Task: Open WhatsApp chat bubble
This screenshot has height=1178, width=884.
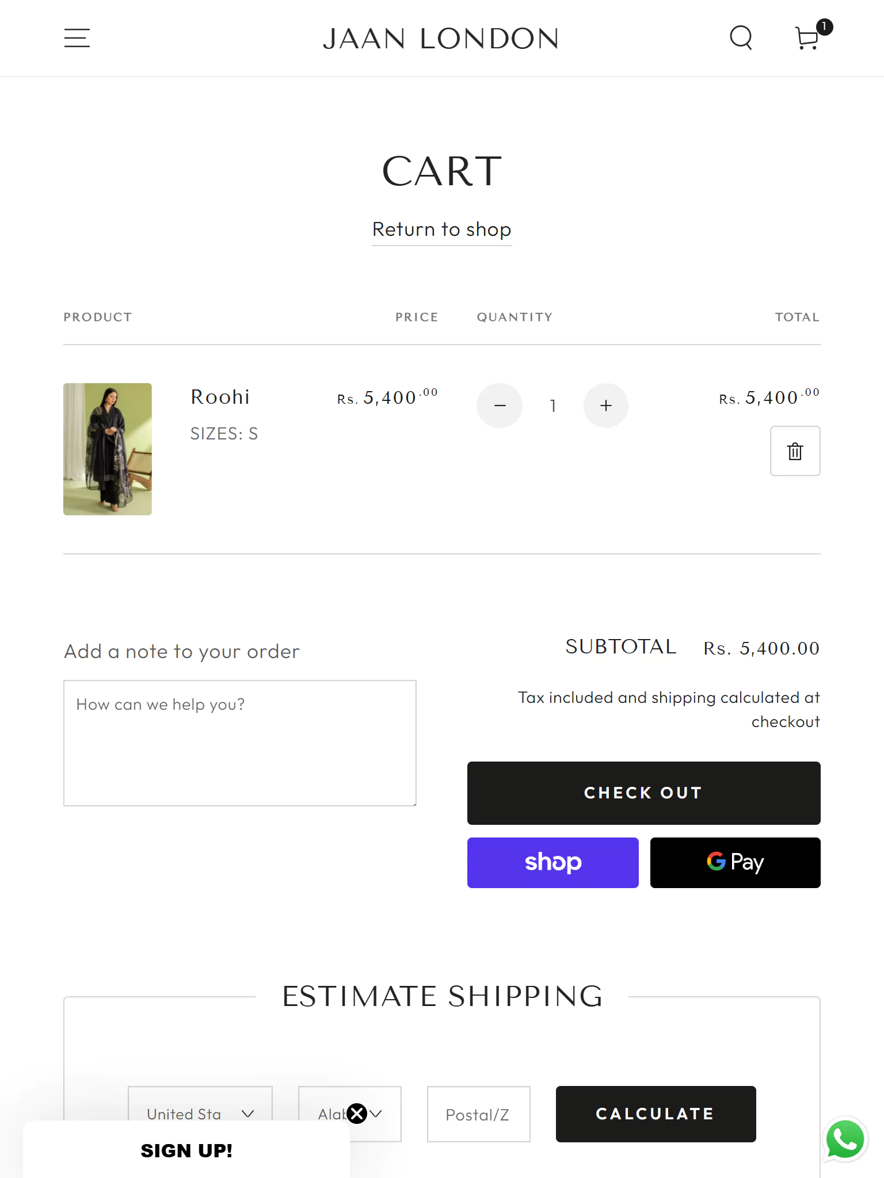Action: pos(844,1139)
